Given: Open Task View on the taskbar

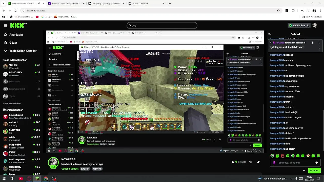Looking at the screenshot, I should click(12, 179).
